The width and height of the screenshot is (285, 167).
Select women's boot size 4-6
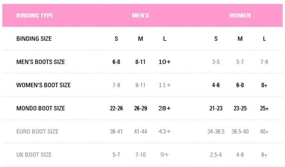coord(216,85)
